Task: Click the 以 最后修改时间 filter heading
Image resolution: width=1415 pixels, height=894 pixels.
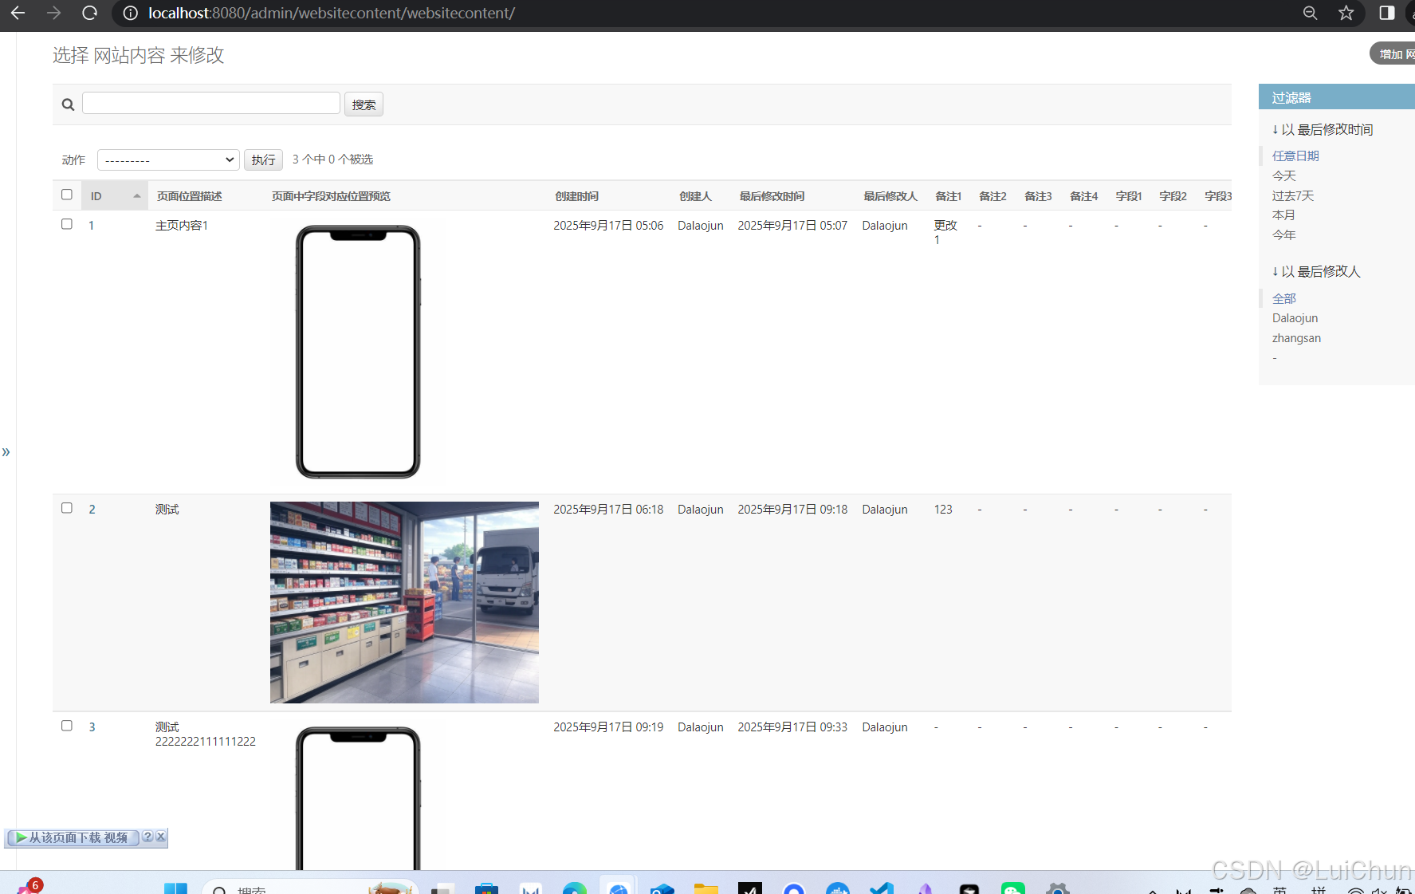Action: 1323,129
